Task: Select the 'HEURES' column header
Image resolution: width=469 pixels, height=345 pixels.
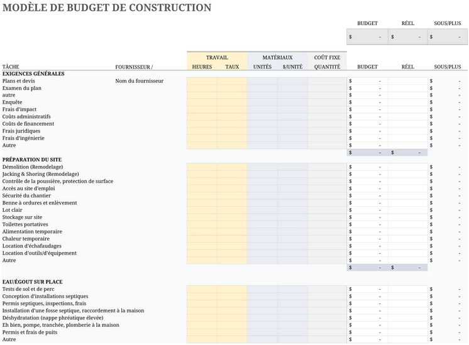Action: click(x=202, y=67)
